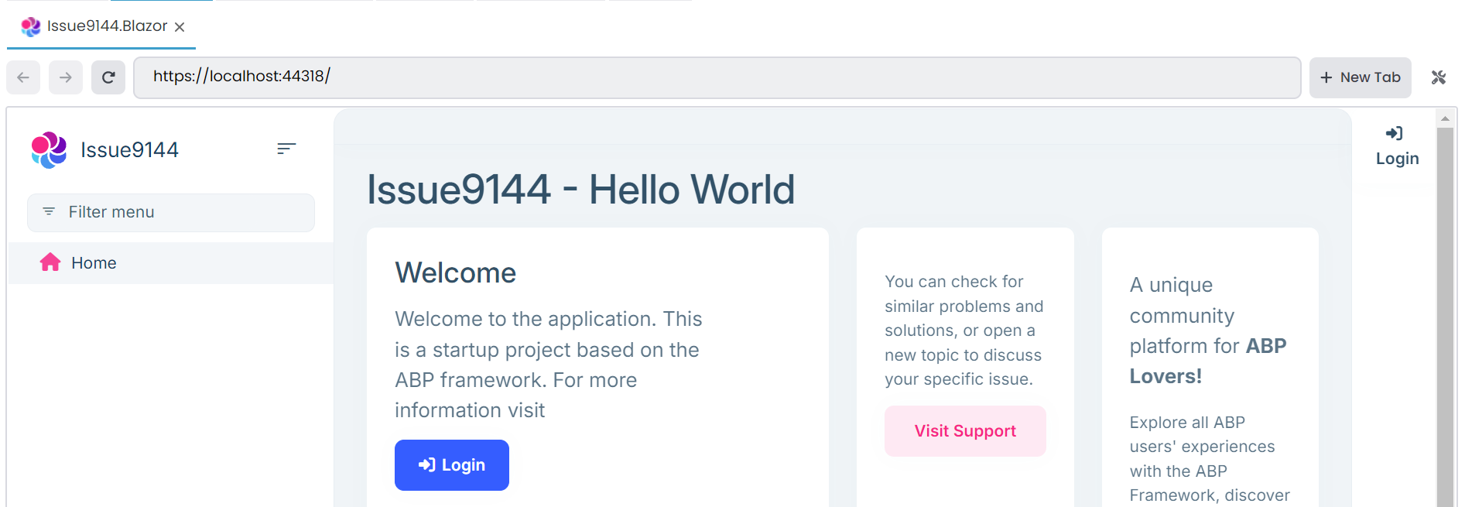The width and height of the screenshot is (1465, 507).
Task: Reload the page with refresh icon
Action: click(x=108, y=77)
